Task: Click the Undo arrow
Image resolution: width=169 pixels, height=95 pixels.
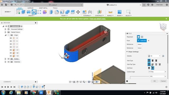Action: tap(16, 5)
